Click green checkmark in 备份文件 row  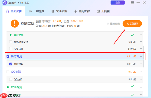point(132,35)
